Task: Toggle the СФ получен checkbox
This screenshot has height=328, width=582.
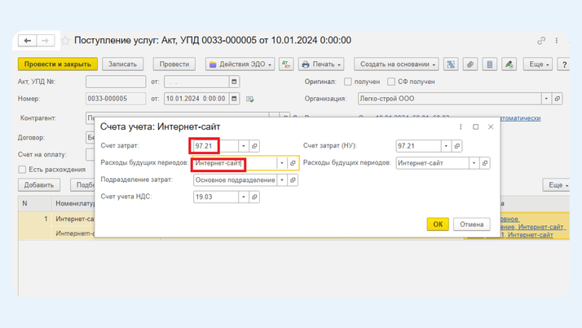Action: click(391, 82)
